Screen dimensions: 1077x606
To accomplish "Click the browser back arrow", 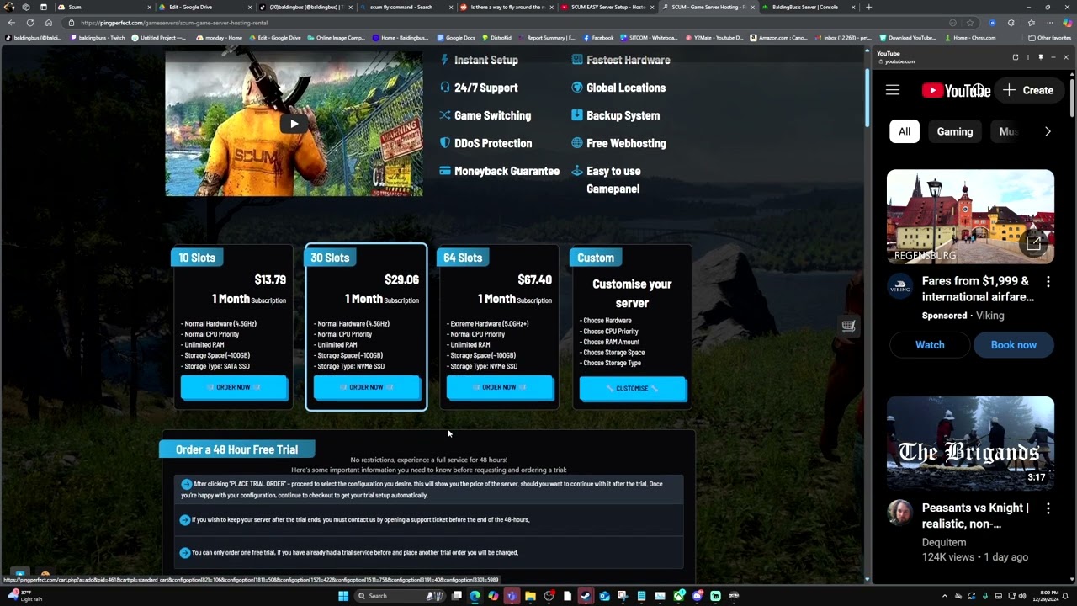I will (11, 23).
